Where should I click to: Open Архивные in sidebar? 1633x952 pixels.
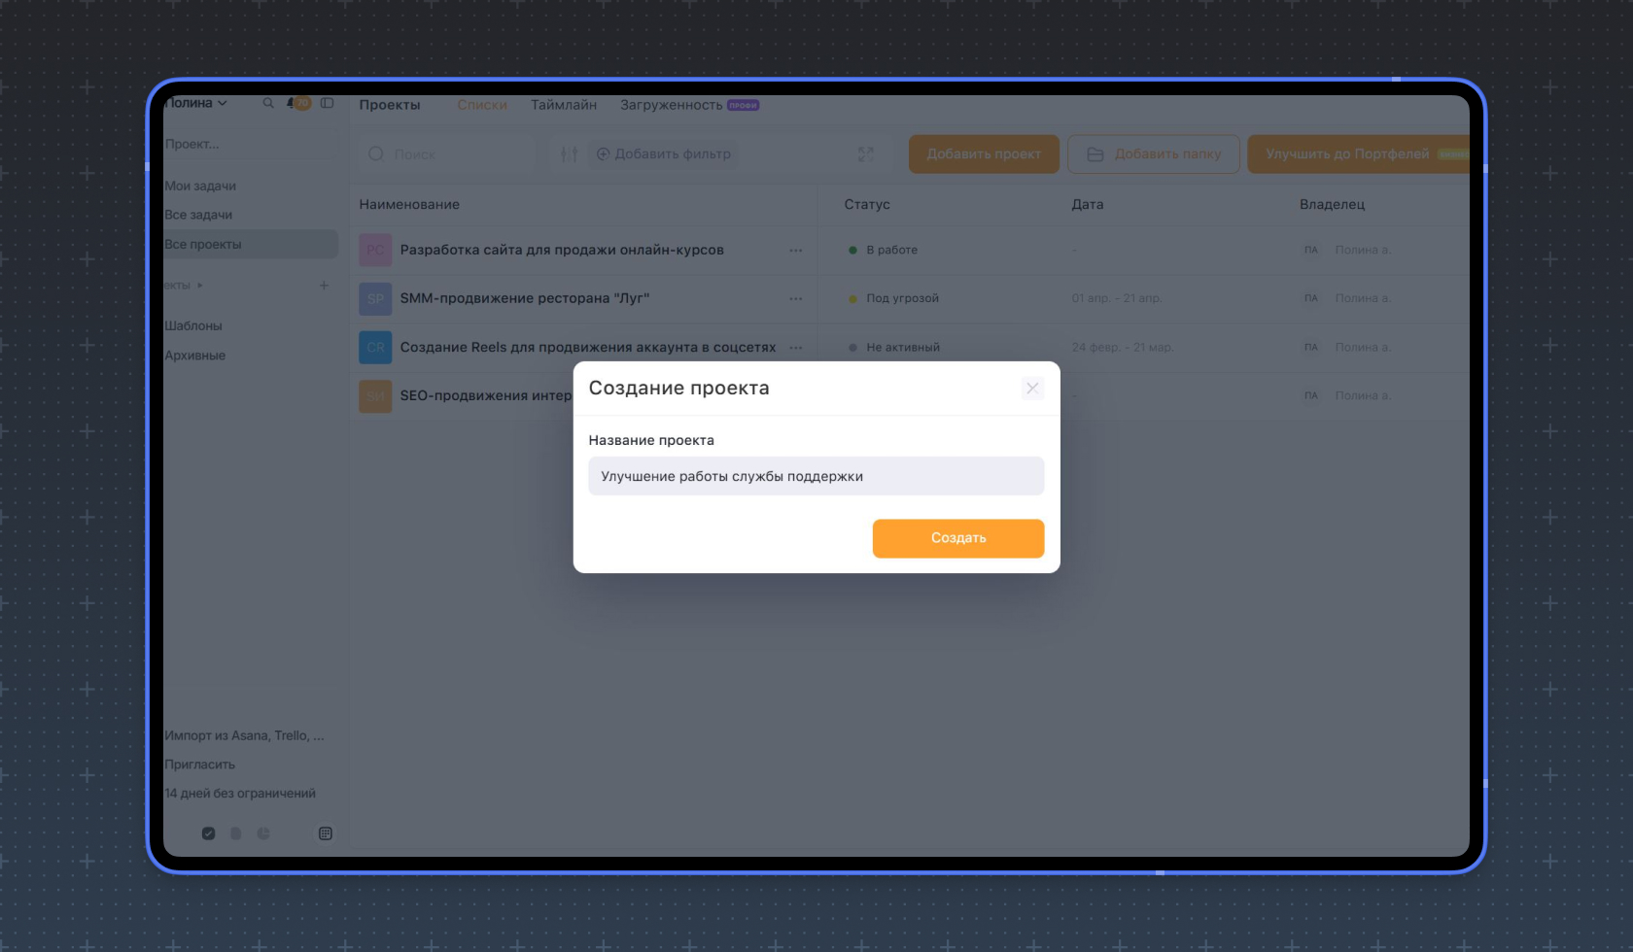click(x=195, y=356)
